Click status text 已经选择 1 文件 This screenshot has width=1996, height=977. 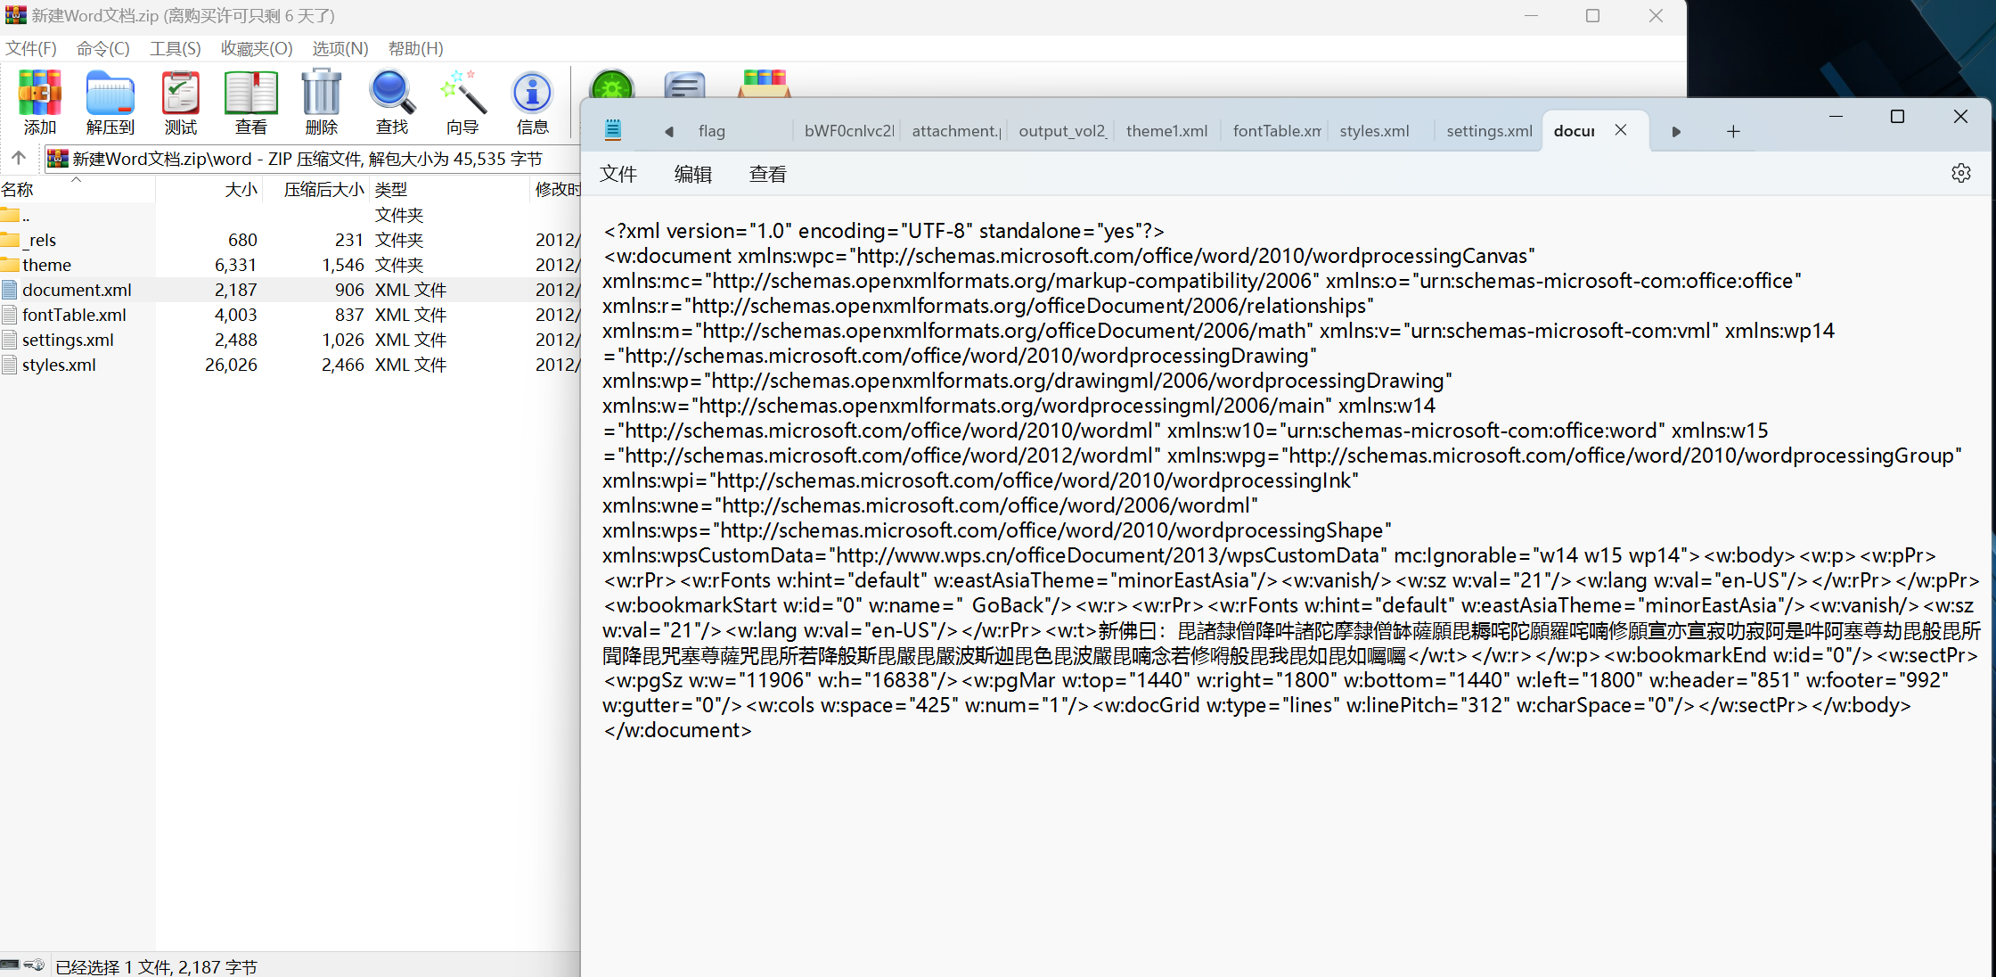(156, 966)
